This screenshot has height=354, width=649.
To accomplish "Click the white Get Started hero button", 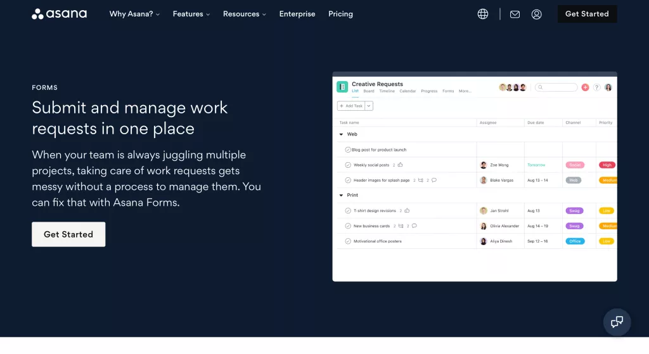I will (68, 234).
